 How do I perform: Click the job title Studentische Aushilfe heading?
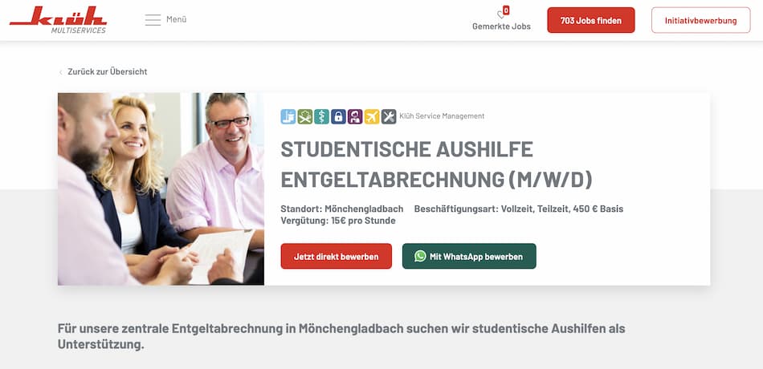click(x=436, y=164)
